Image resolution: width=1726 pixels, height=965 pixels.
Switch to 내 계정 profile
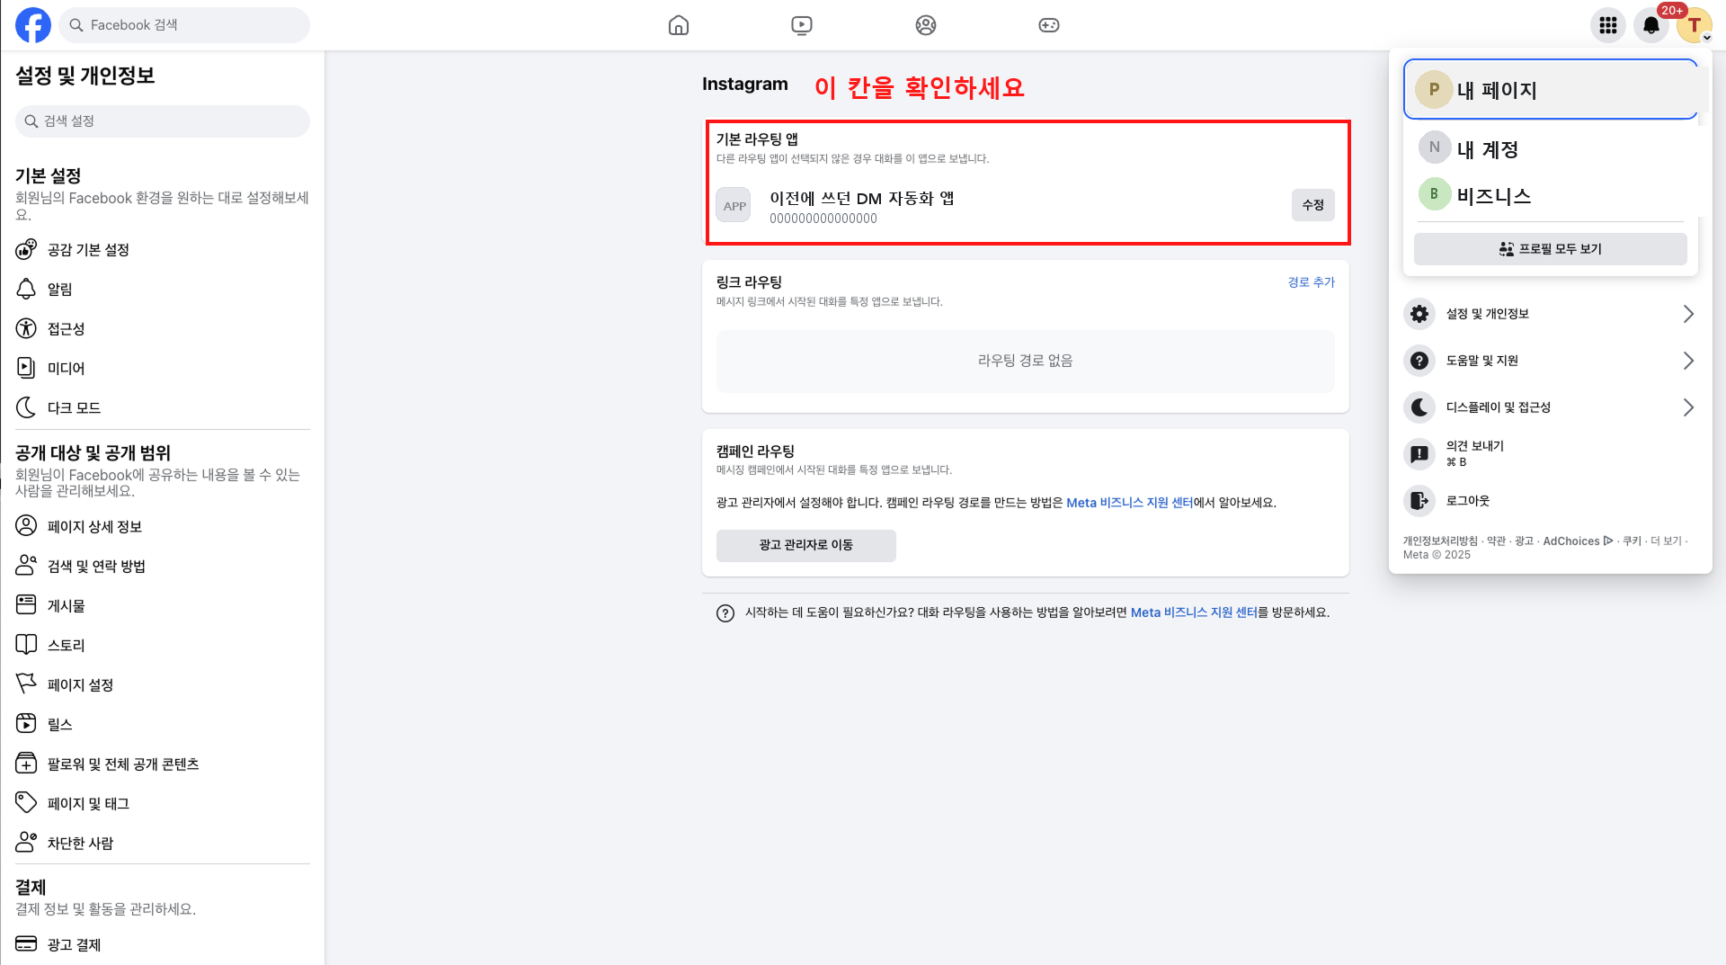(1551, 148)
